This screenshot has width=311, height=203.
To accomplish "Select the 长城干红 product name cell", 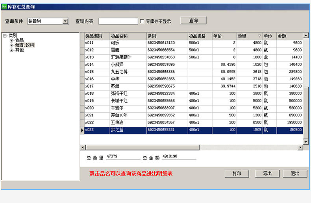I will click(x=128, y=101).
